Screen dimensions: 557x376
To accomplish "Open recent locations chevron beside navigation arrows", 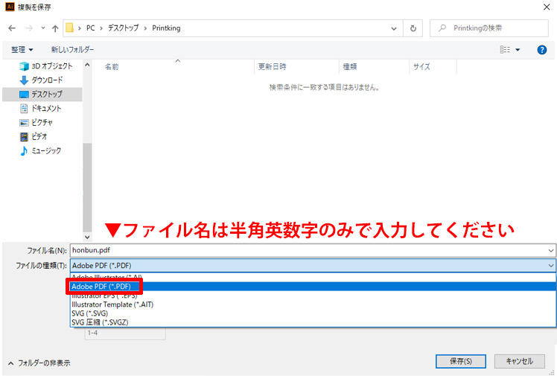I will (x=43, y=28).
